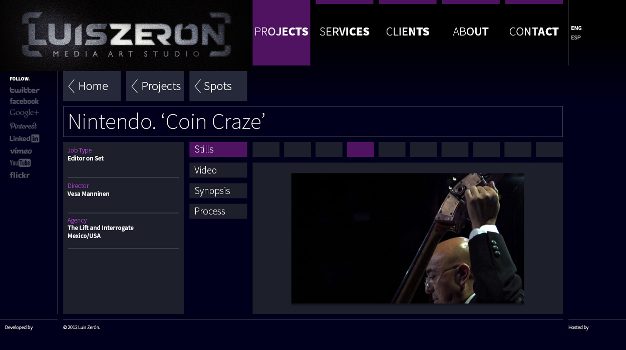
Task: Open the Flickr follow icon
Action: point(20,175)
